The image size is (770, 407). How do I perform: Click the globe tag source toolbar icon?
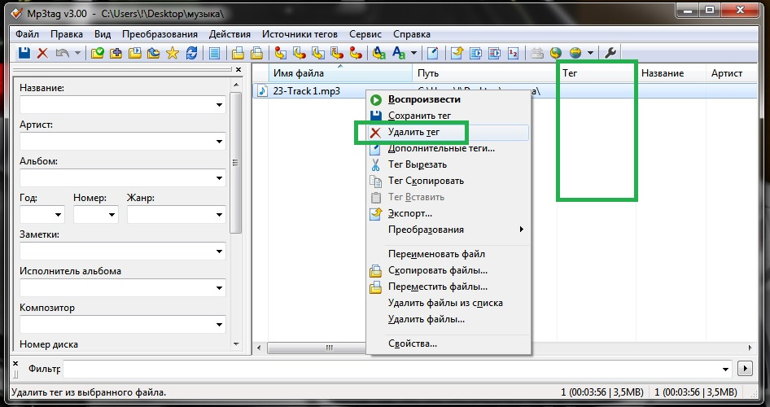tap(555, 53)
